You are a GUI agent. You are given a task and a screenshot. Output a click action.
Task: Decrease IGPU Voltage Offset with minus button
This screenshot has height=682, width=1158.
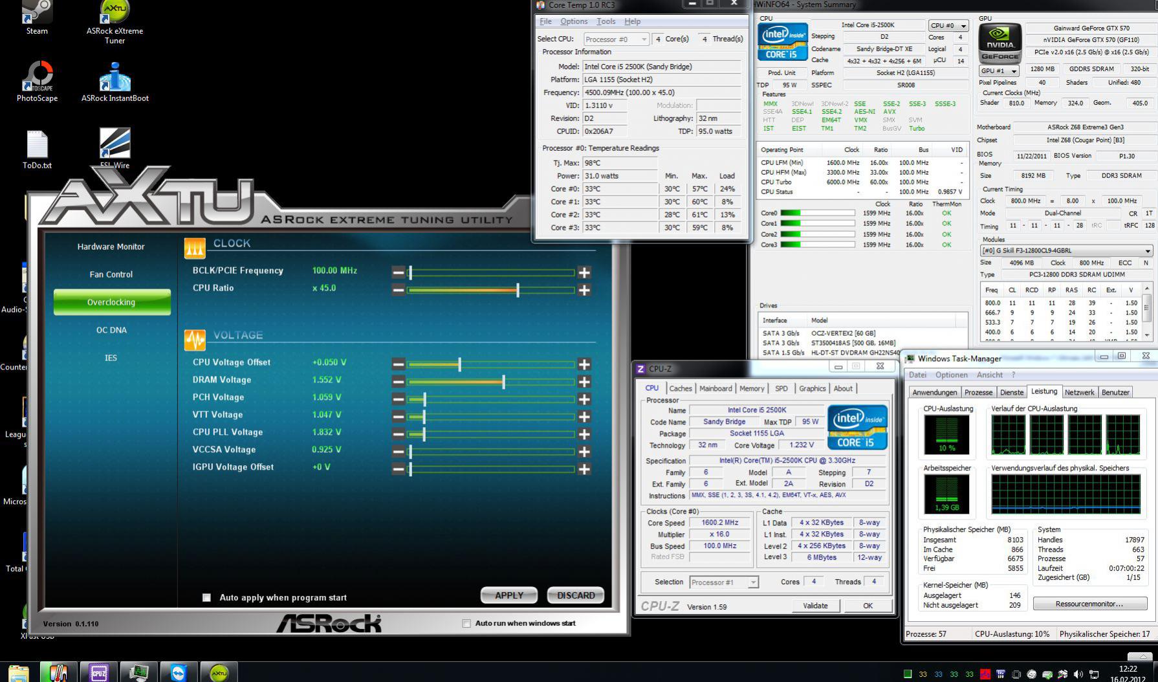(399, 469)
